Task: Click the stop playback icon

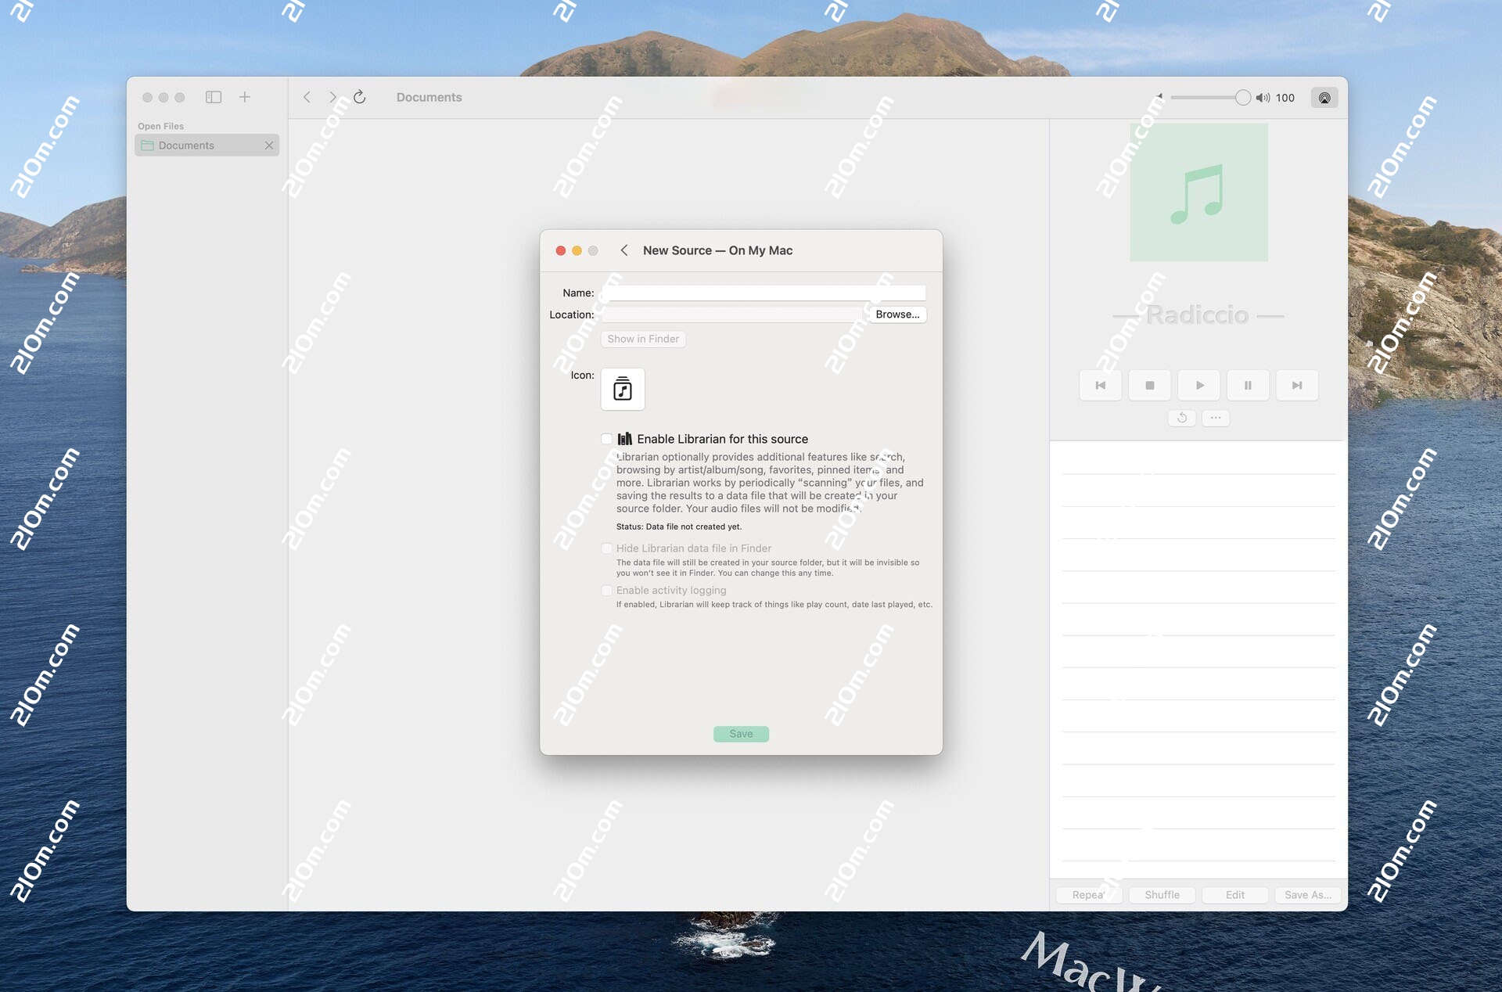Action: click(1149, 385)
